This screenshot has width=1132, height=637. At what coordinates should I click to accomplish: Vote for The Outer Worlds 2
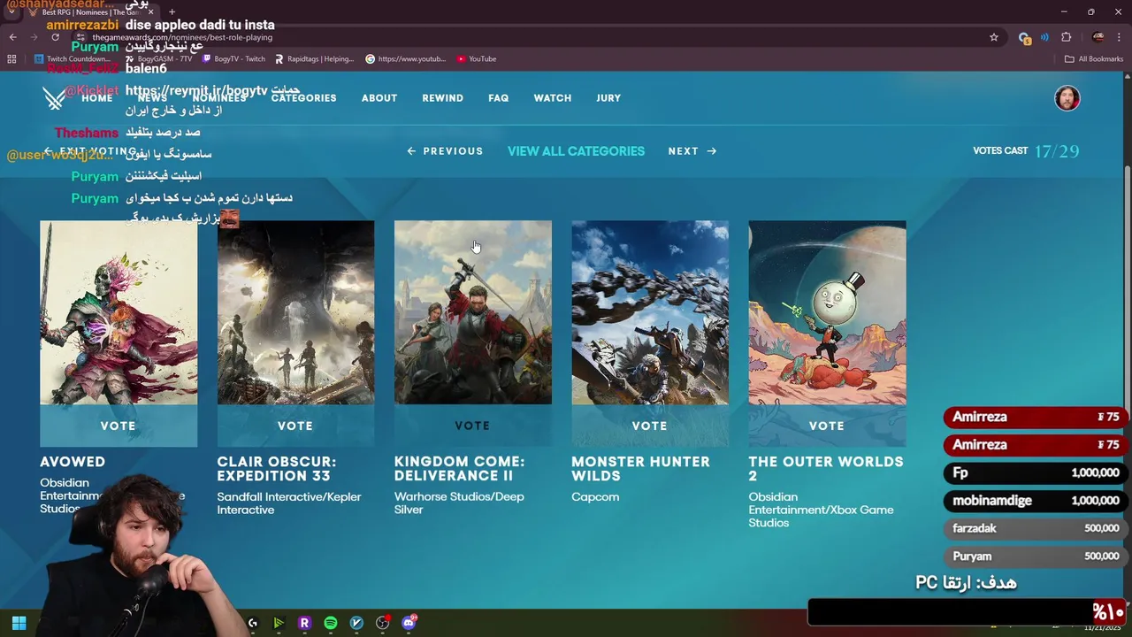pos(827,426)
